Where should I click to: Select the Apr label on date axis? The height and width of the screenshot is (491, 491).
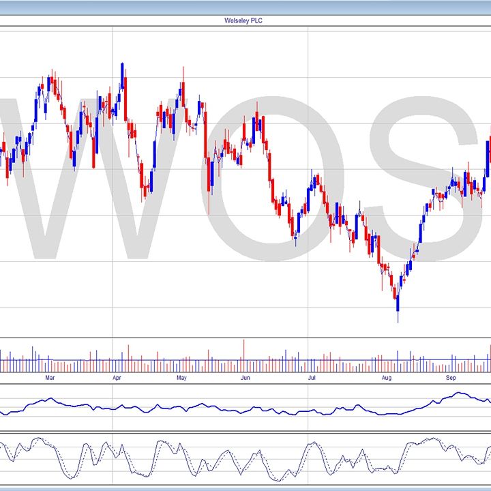[x=117, y=377]
